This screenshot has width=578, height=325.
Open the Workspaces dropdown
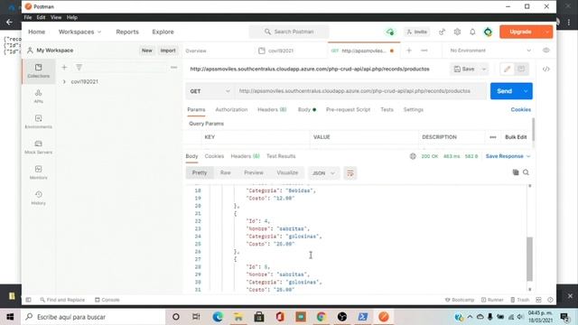click(79, 32)
